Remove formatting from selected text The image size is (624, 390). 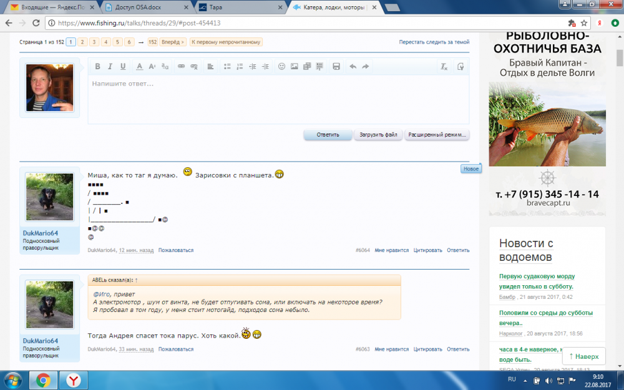pyautogui.click(x=444, y=67)
